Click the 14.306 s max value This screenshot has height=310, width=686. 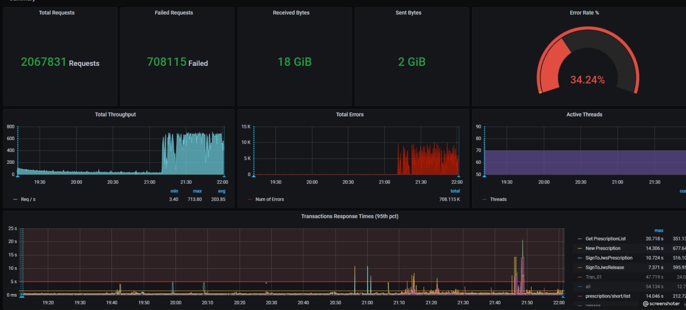click(654, 248)
